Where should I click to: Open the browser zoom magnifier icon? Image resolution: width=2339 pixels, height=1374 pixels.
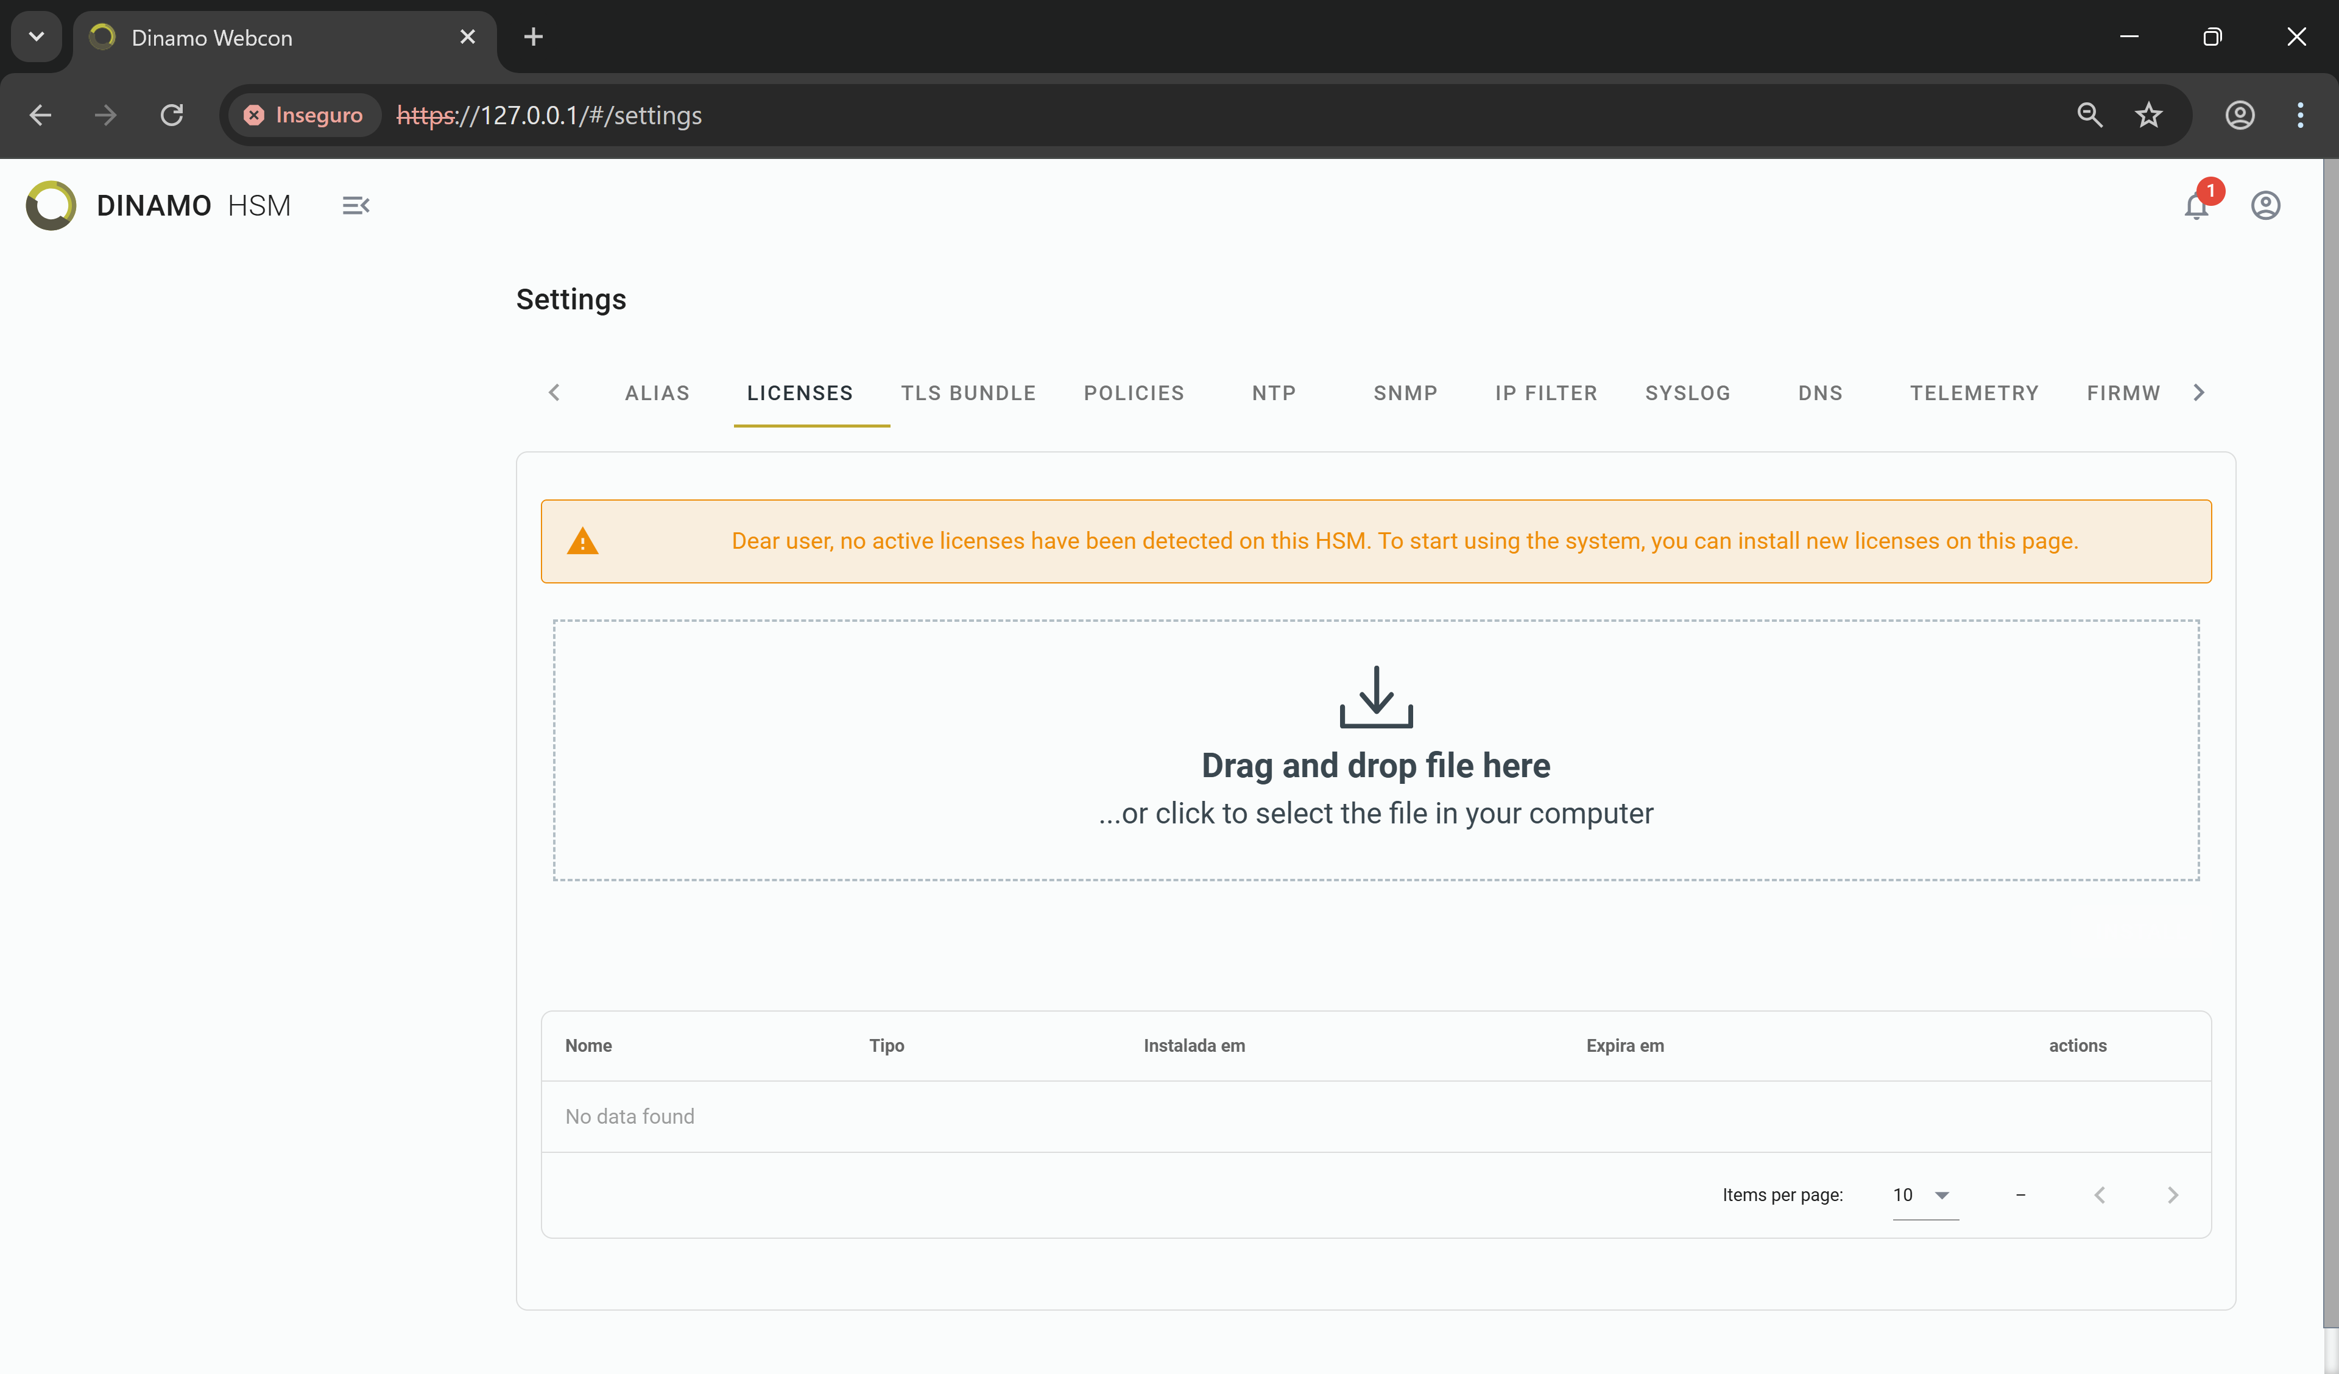(x=2089, y=115)
